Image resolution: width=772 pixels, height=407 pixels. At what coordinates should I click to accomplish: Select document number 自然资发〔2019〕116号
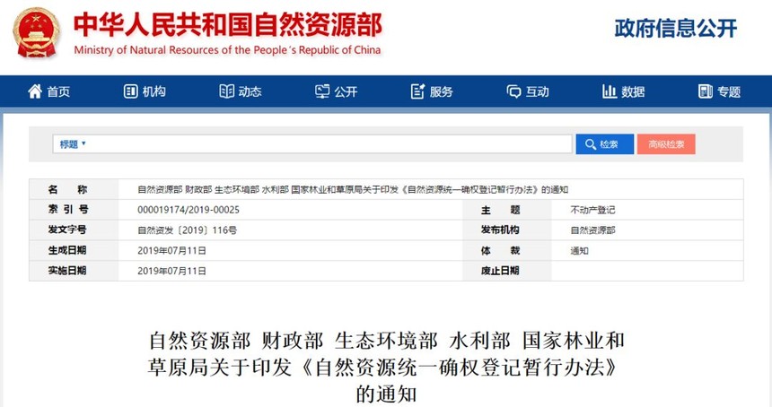coord(187,230)
